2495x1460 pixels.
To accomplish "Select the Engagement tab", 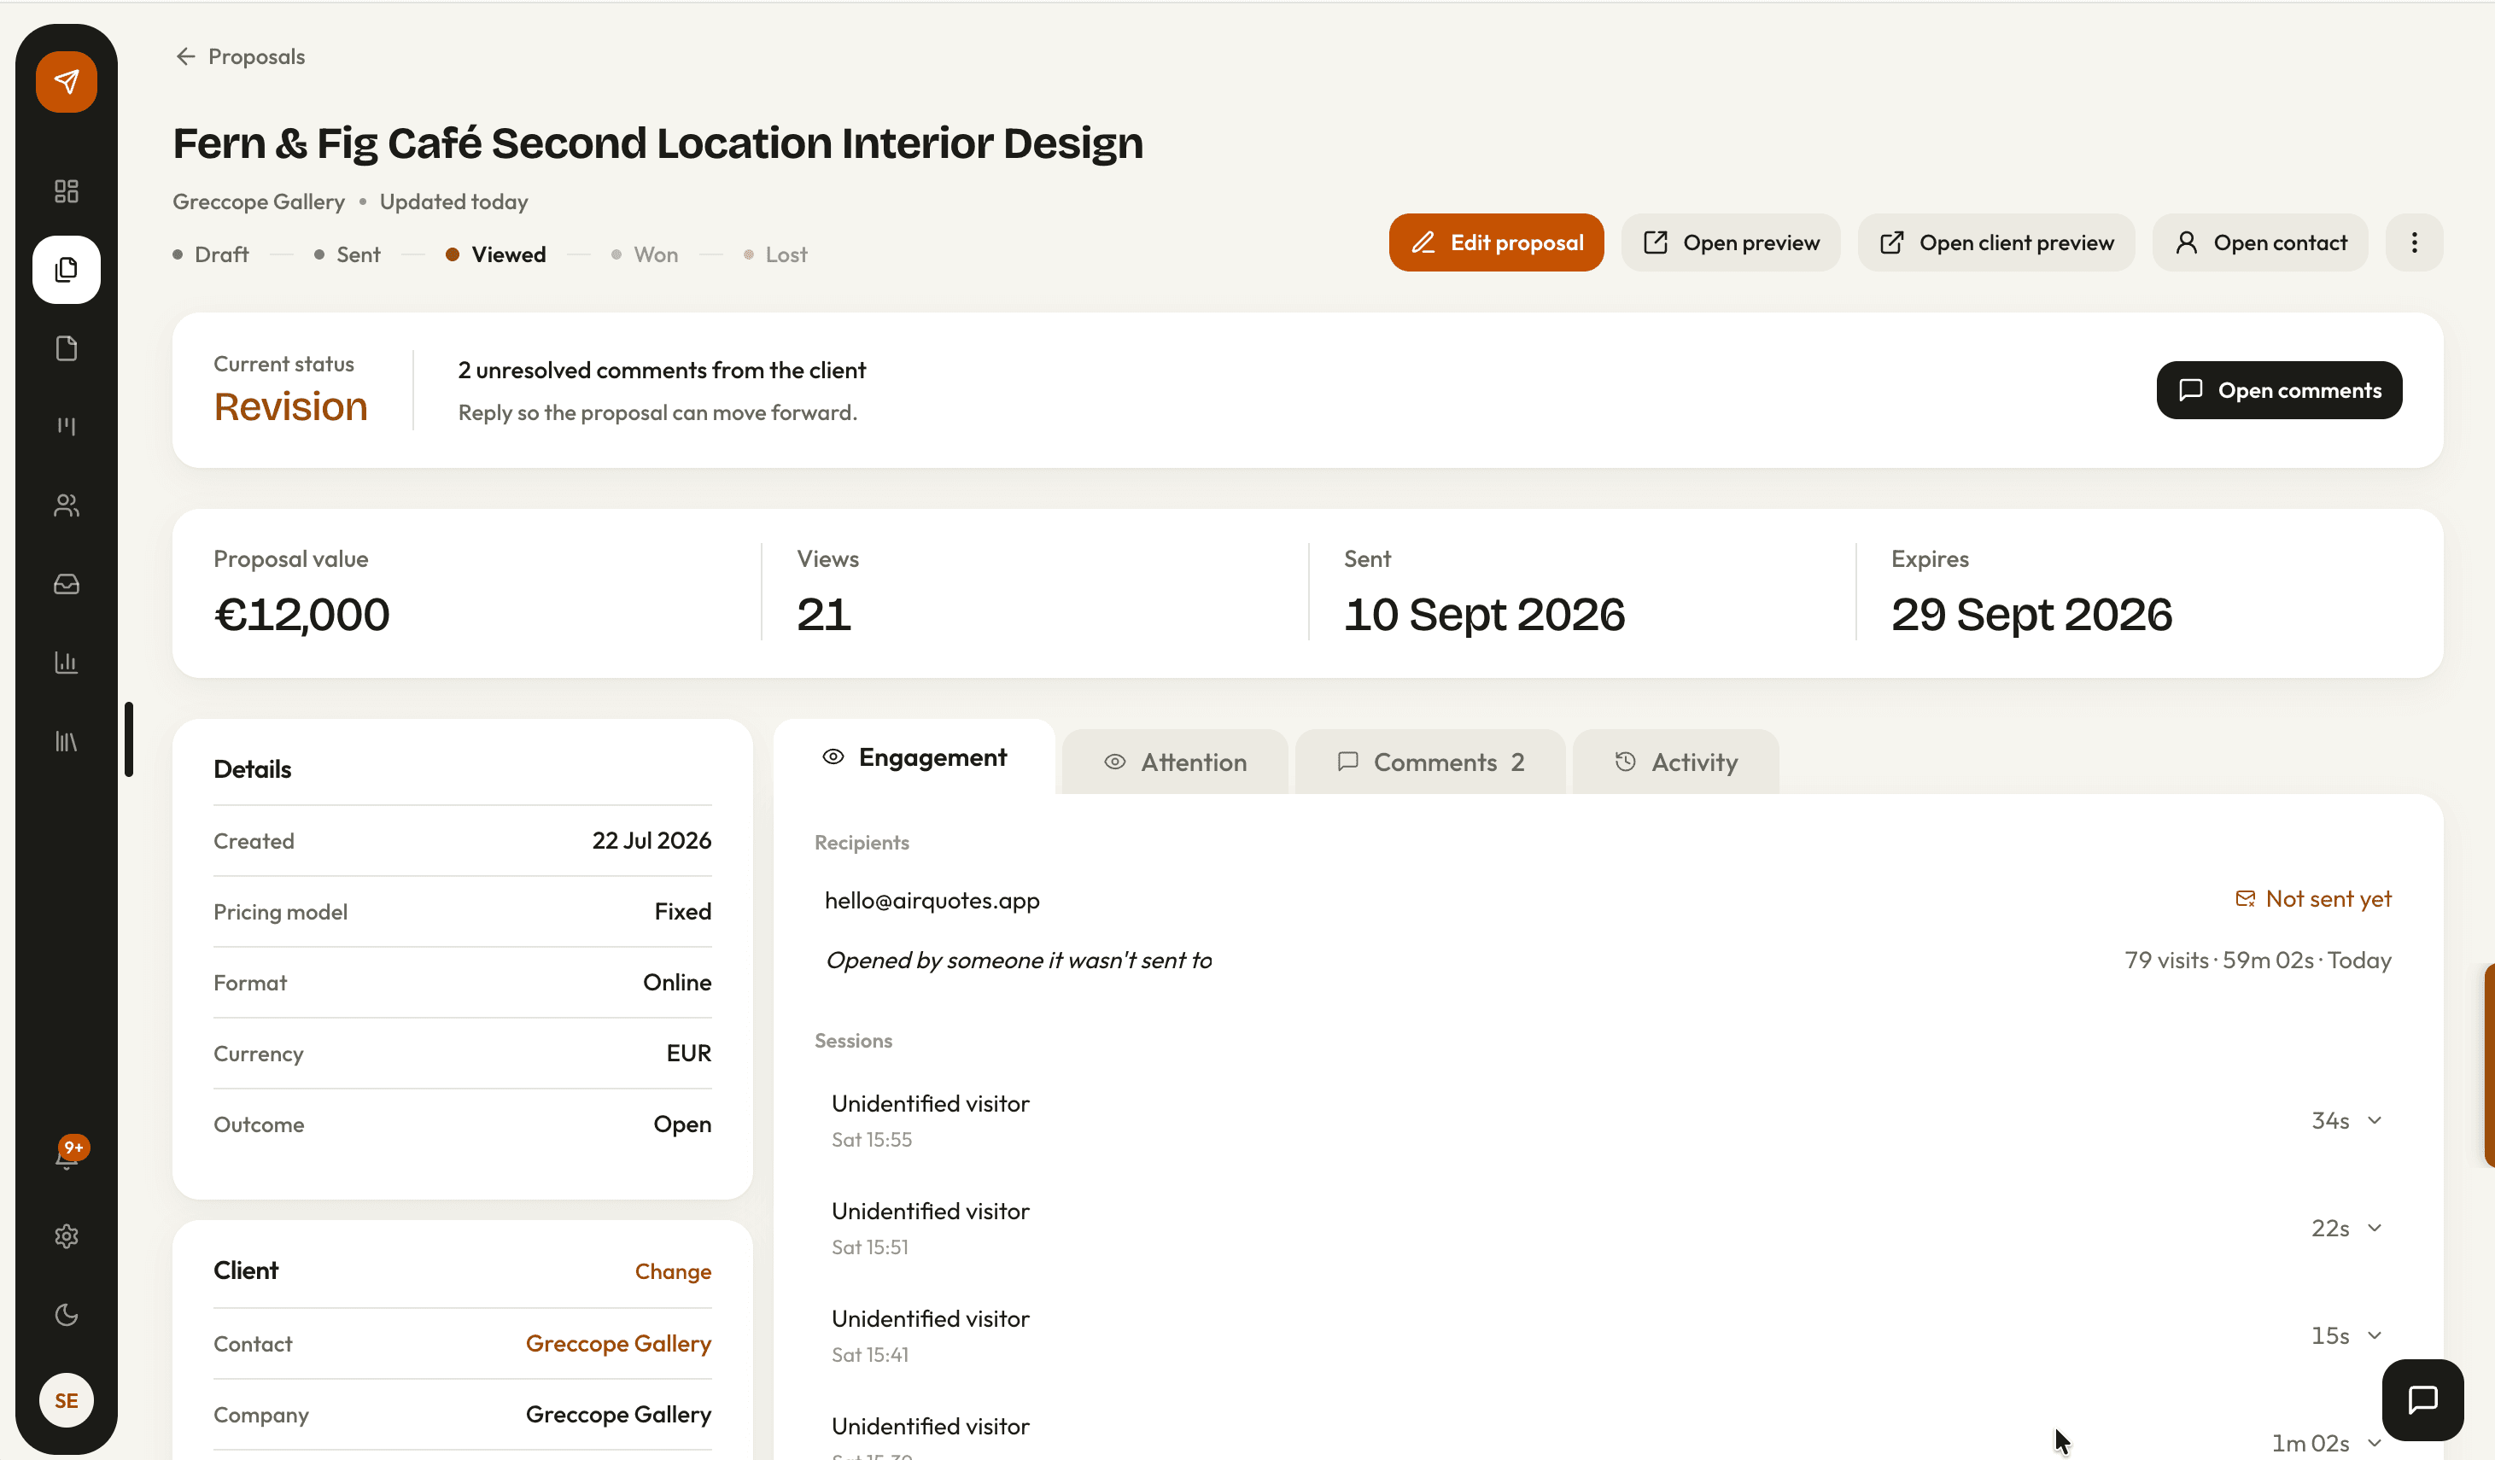I will 914,757.
